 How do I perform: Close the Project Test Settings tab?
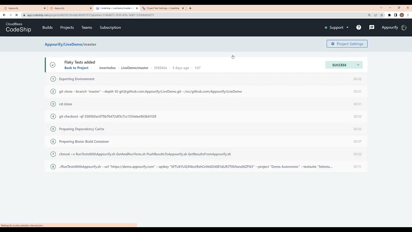183,8
